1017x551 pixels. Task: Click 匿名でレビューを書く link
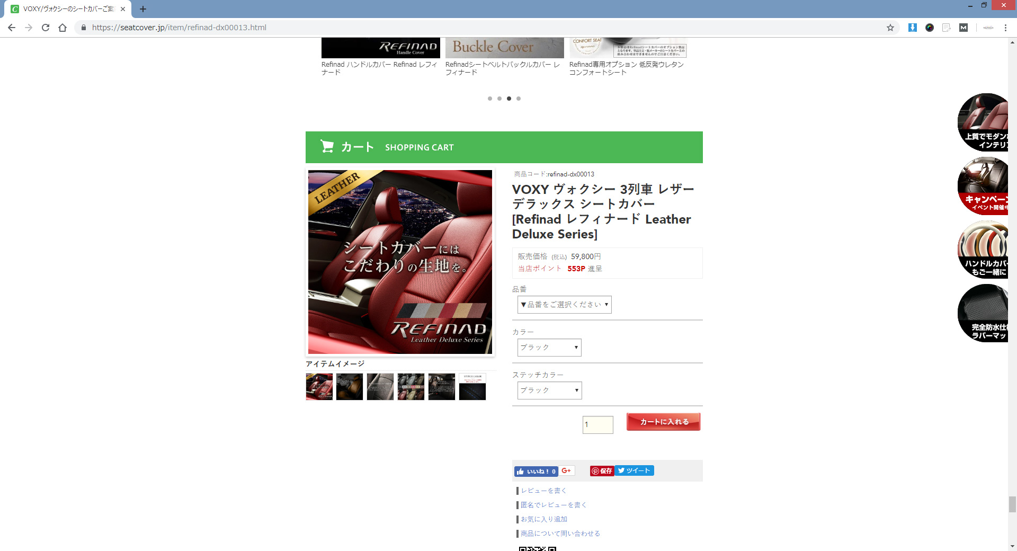click(554, 505)
